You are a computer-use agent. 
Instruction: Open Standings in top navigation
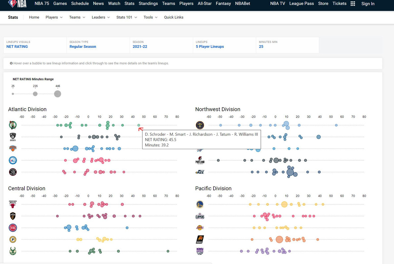coord(148,4)
